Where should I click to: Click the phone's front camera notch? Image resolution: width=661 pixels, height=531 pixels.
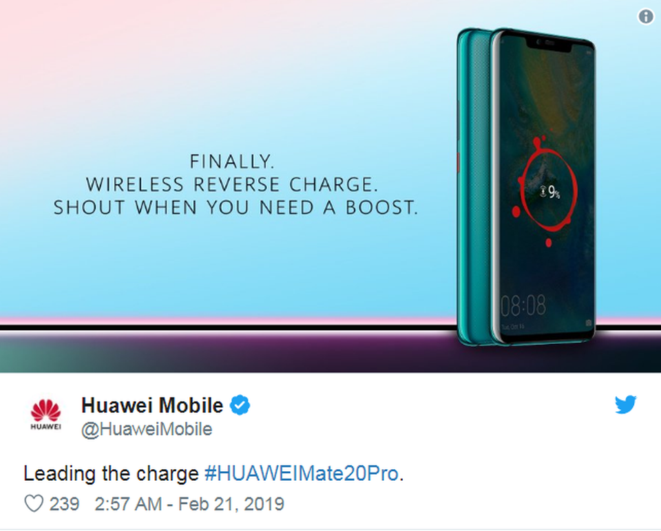(548, 44)
